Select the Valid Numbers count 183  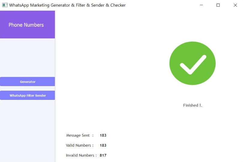pos(103,145)
